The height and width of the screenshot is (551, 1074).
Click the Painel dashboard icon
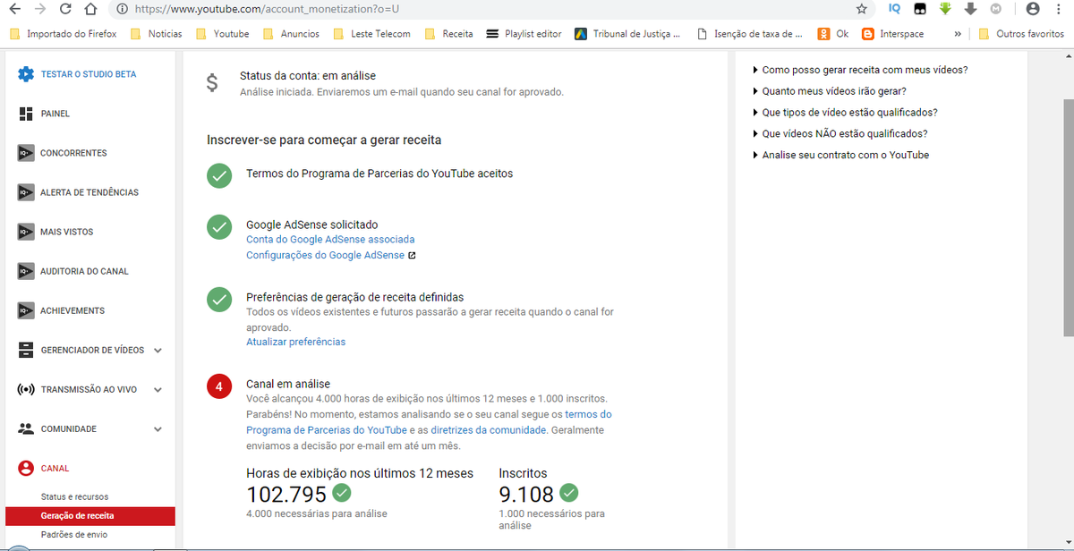click(26, 114)
